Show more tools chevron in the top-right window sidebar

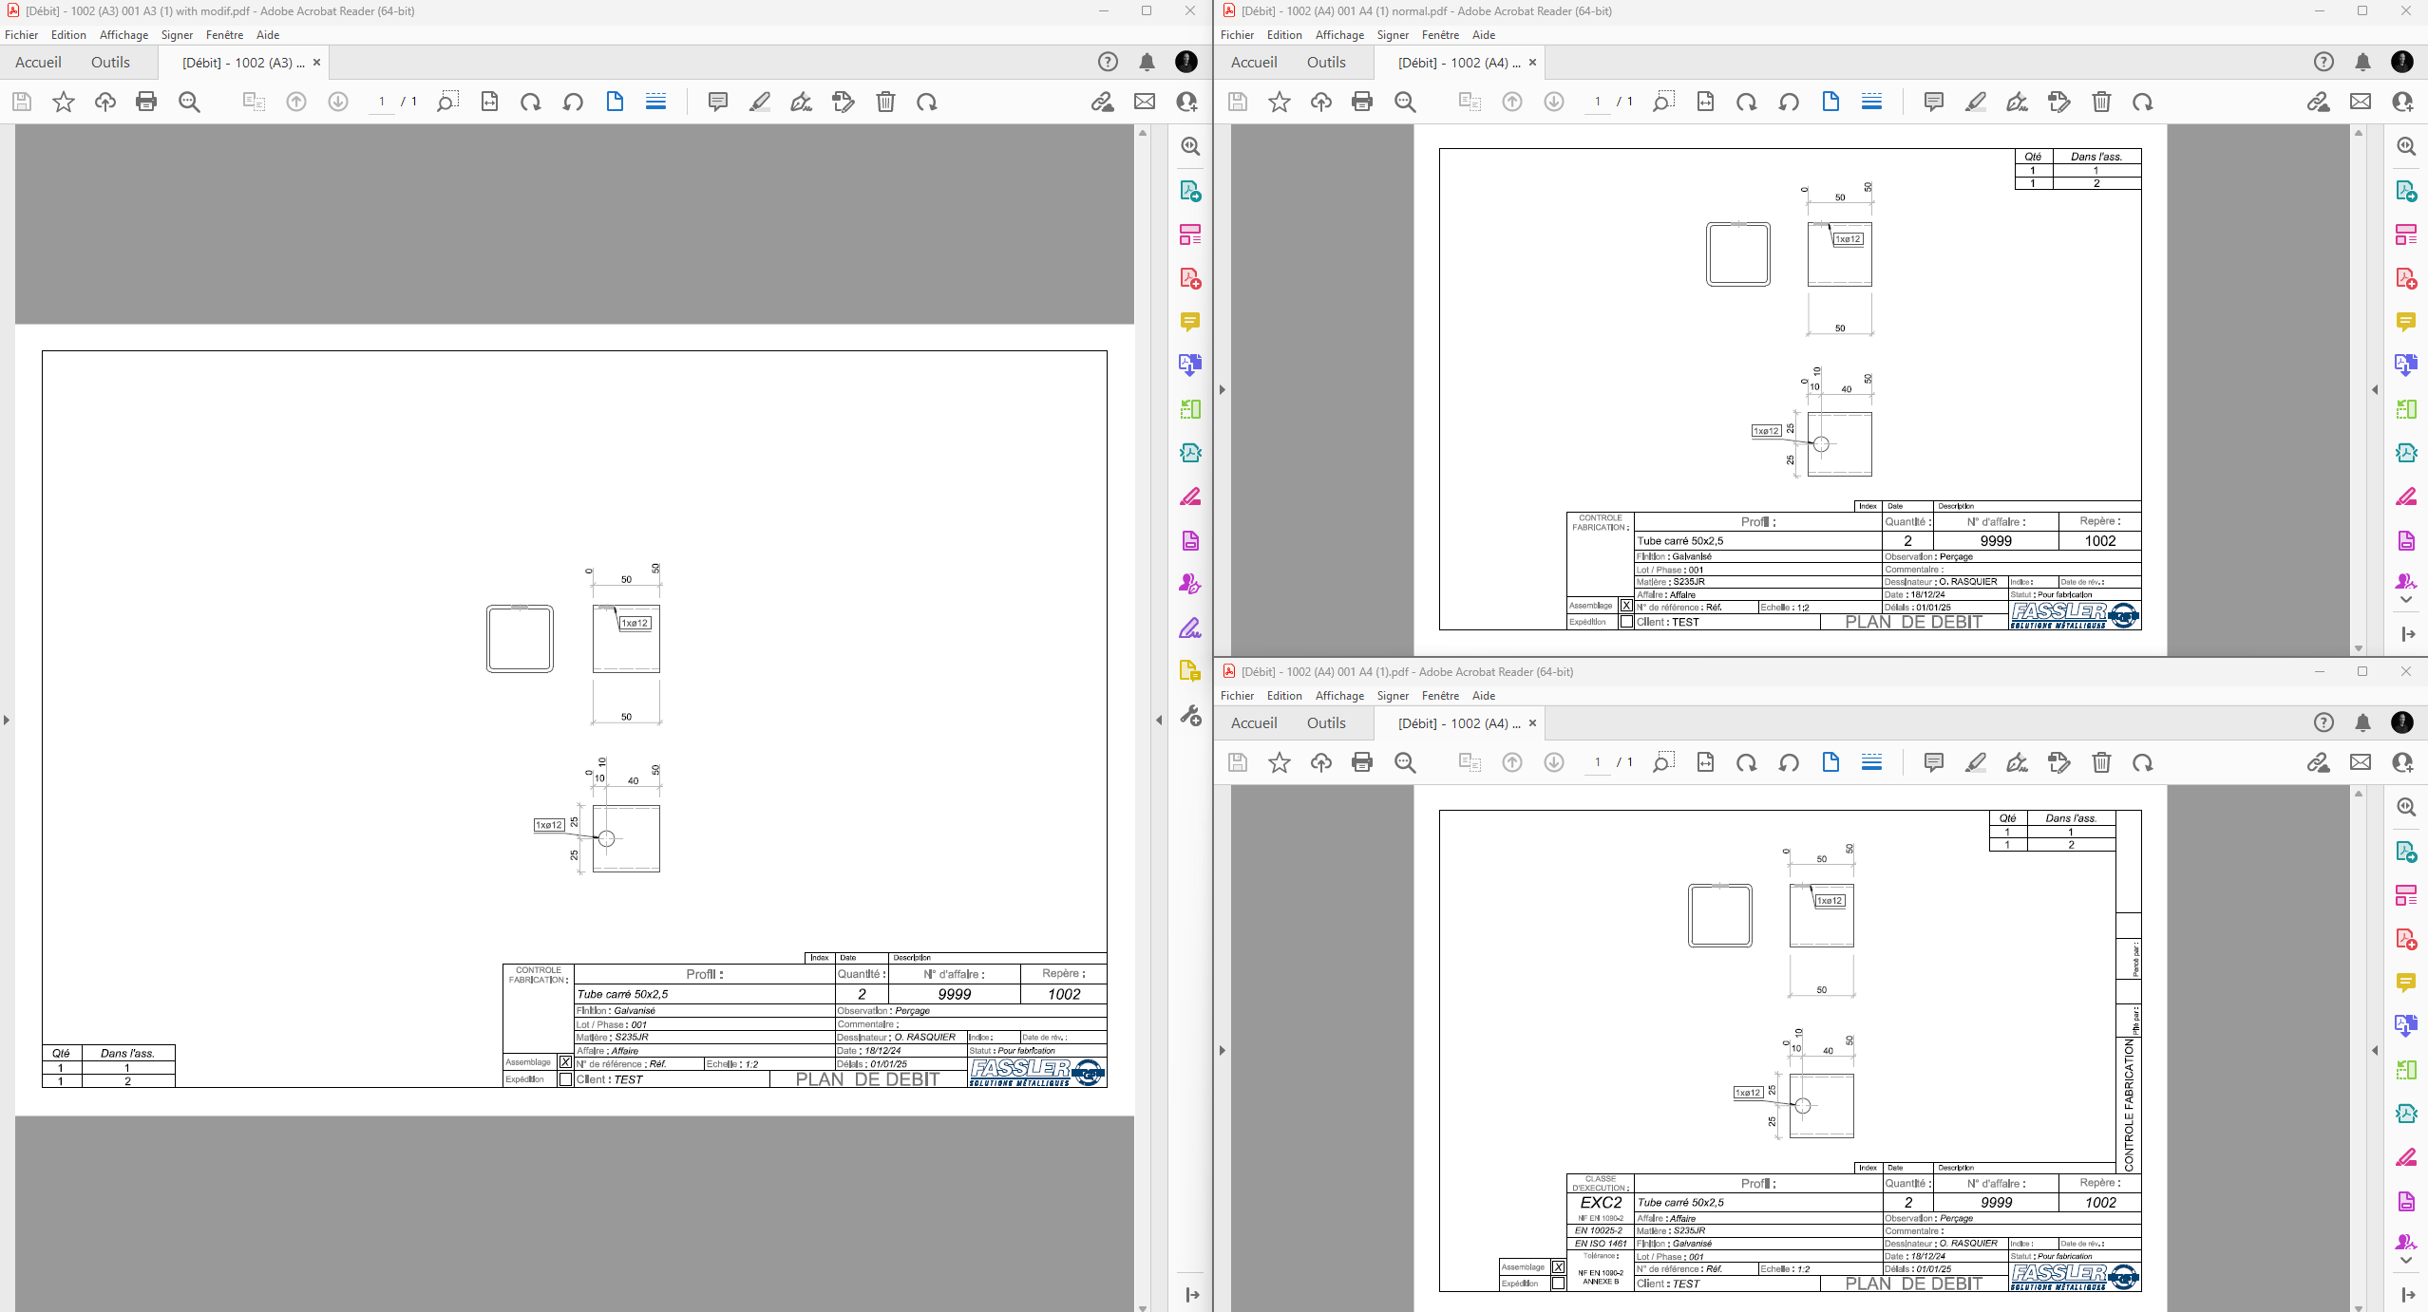[x=2406, y=600]
